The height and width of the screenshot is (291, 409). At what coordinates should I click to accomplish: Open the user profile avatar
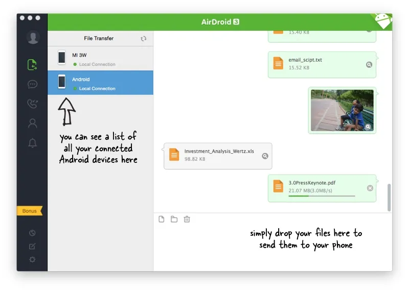tap(33, 37)
